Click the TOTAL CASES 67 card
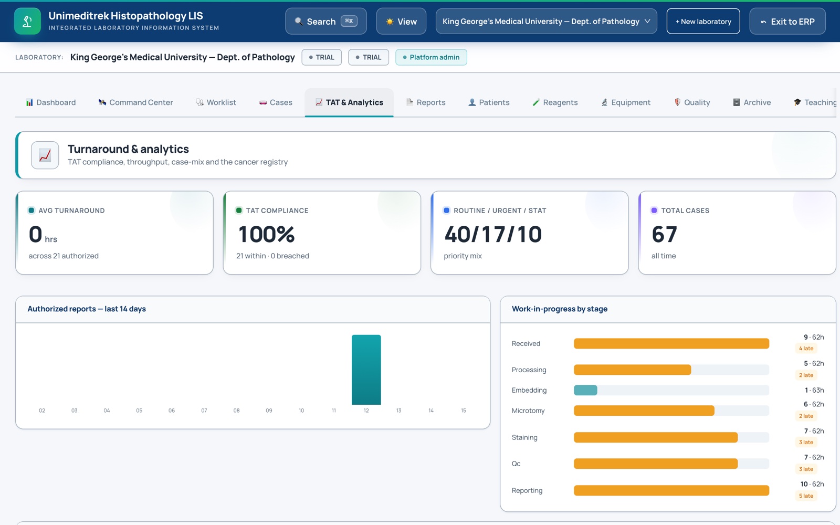840x525 pixels. tap(737, 233)
